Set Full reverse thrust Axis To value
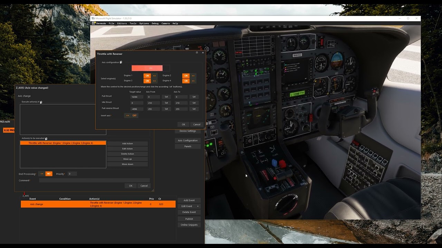The image size is (442, 248). tap(194, 109)
